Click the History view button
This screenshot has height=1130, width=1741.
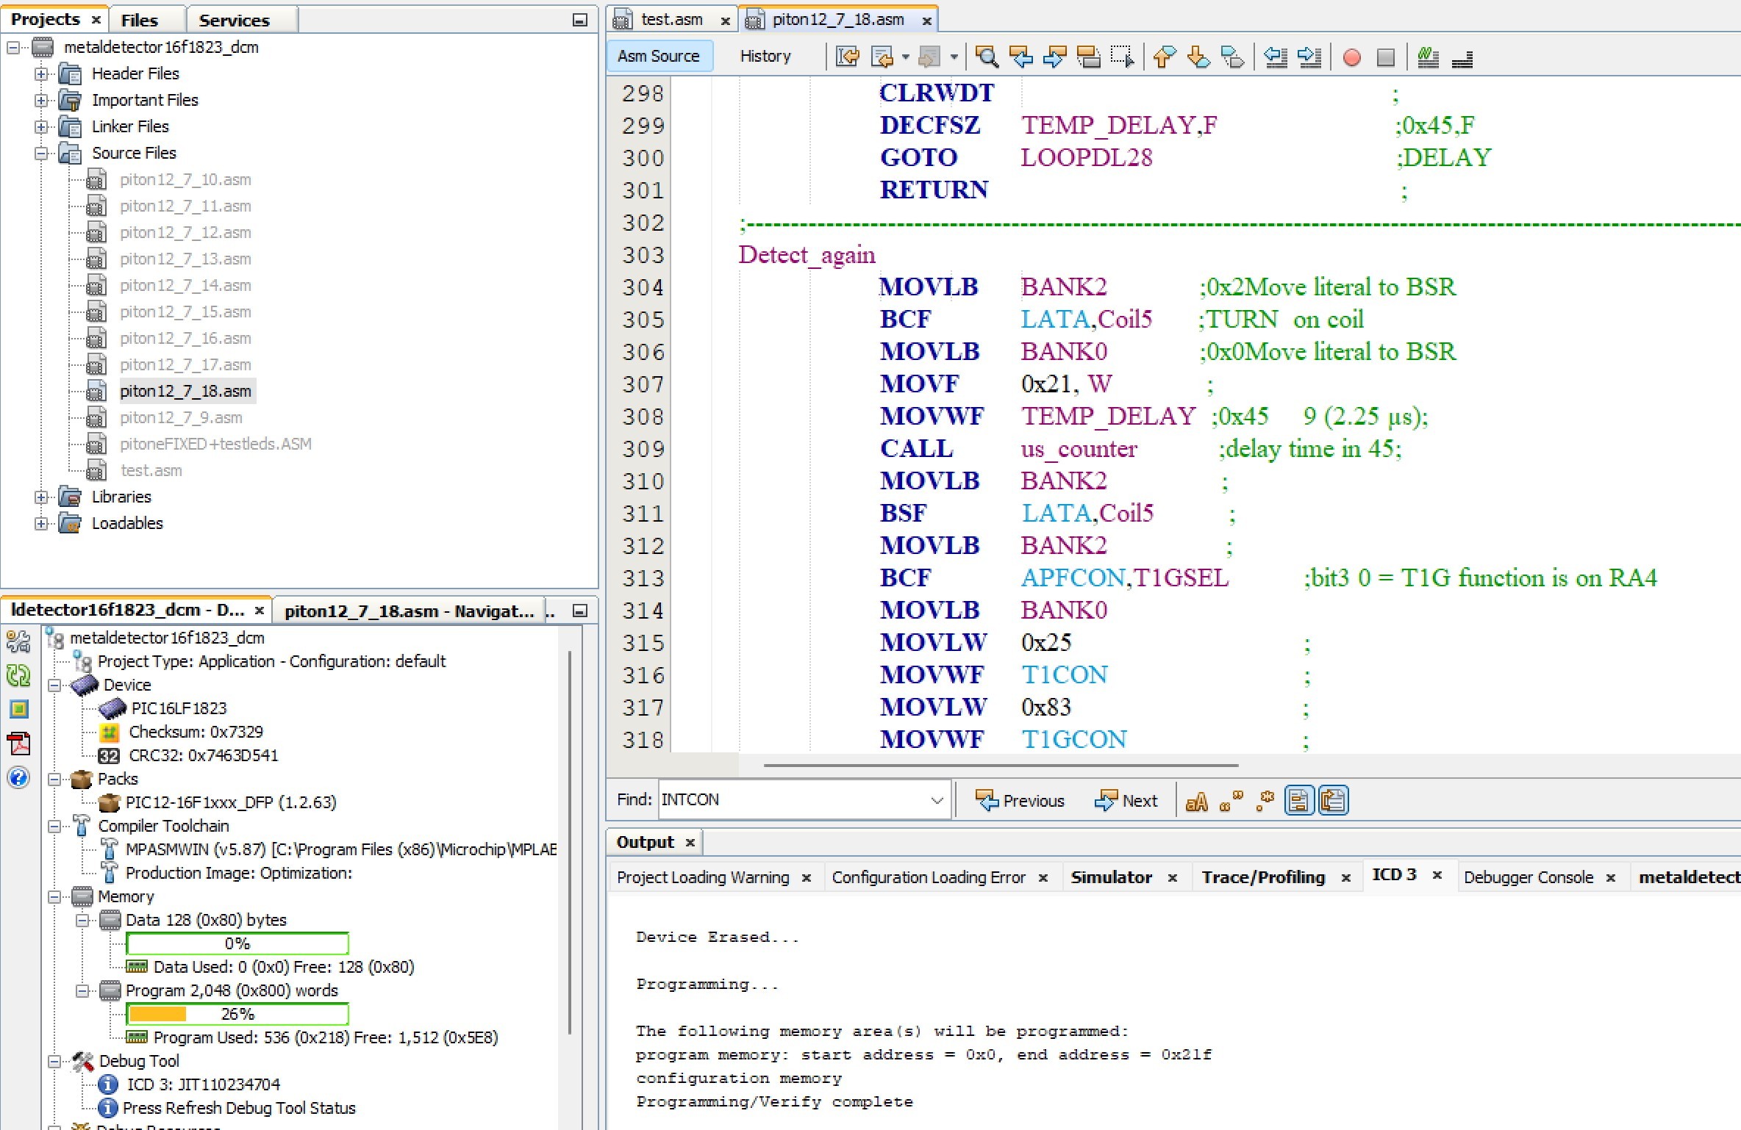765,57
